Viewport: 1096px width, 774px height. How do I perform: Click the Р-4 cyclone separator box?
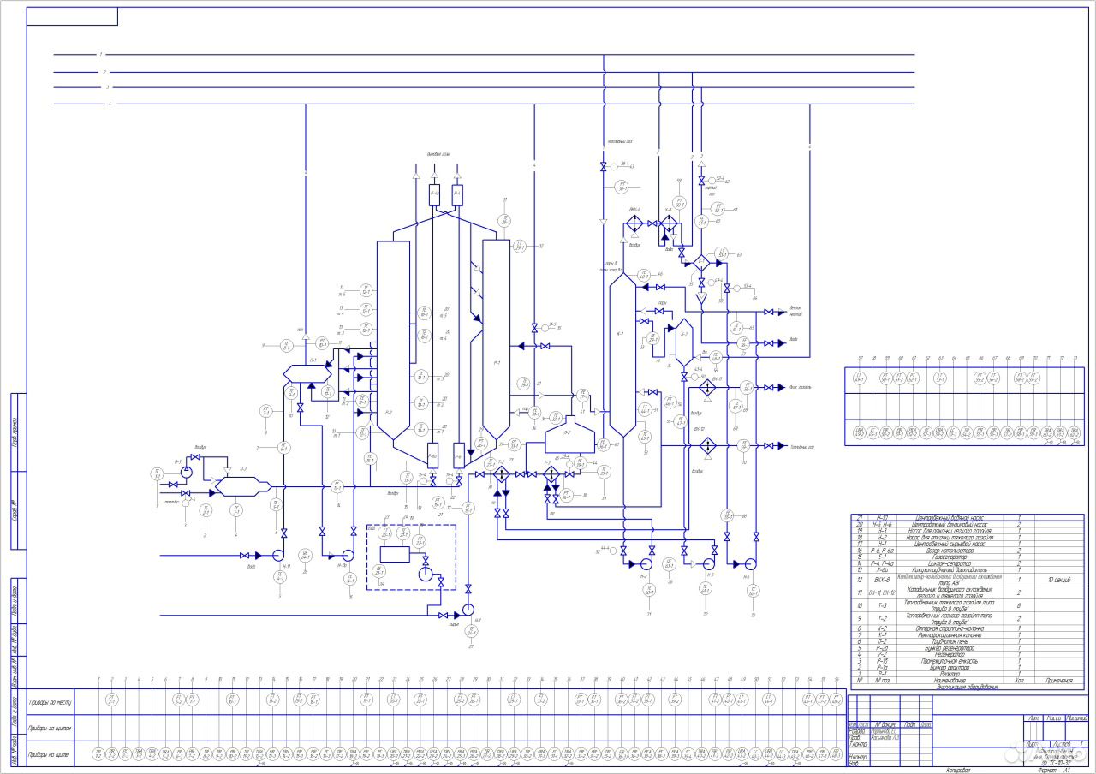click(457, 195)
